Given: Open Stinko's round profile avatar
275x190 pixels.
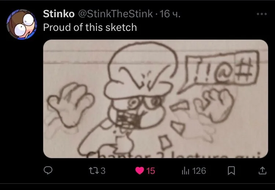Looking at the screenshot, I should point(22,24).
